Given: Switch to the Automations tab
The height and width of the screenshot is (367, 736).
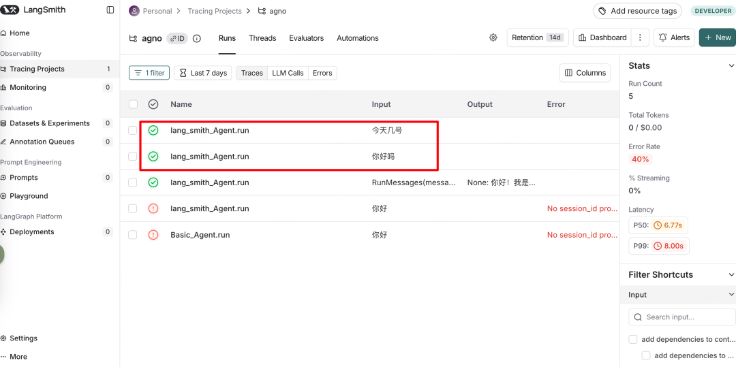Looking at the screenshot, I should click(358, 38).
